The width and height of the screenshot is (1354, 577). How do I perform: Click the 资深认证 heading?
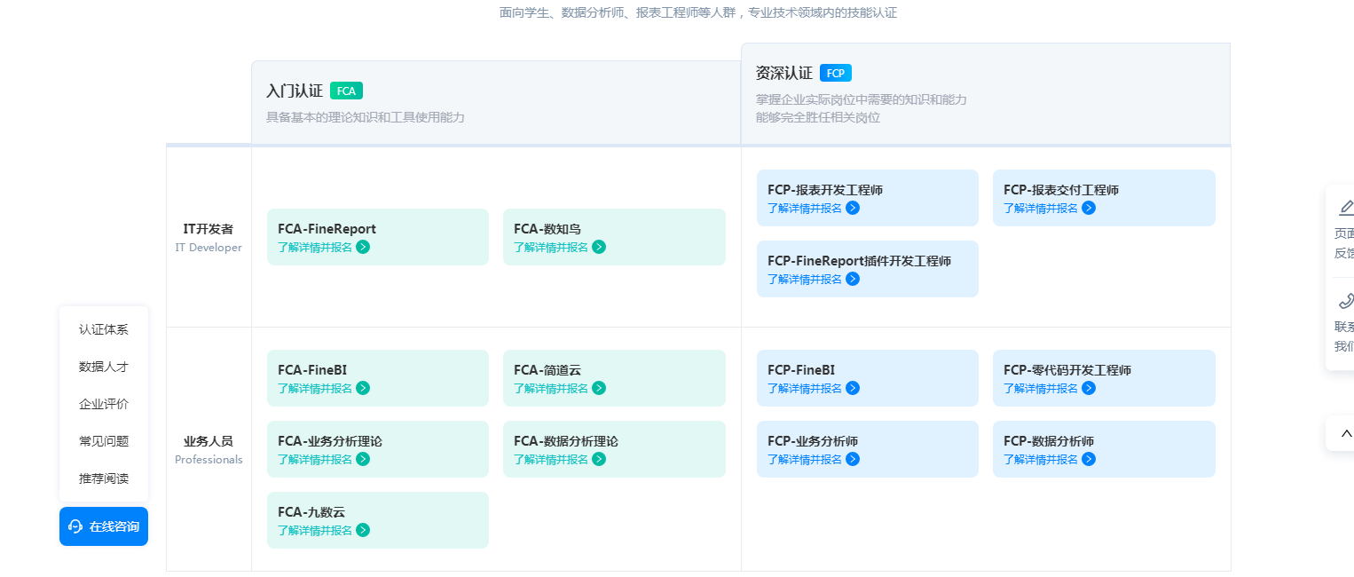pos(784,73)
